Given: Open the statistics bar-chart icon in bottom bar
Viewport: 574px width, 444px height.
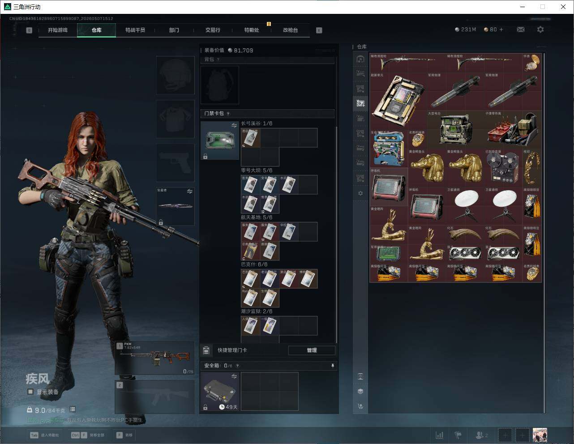Looking at the screenshot, I should pos(440,435).
